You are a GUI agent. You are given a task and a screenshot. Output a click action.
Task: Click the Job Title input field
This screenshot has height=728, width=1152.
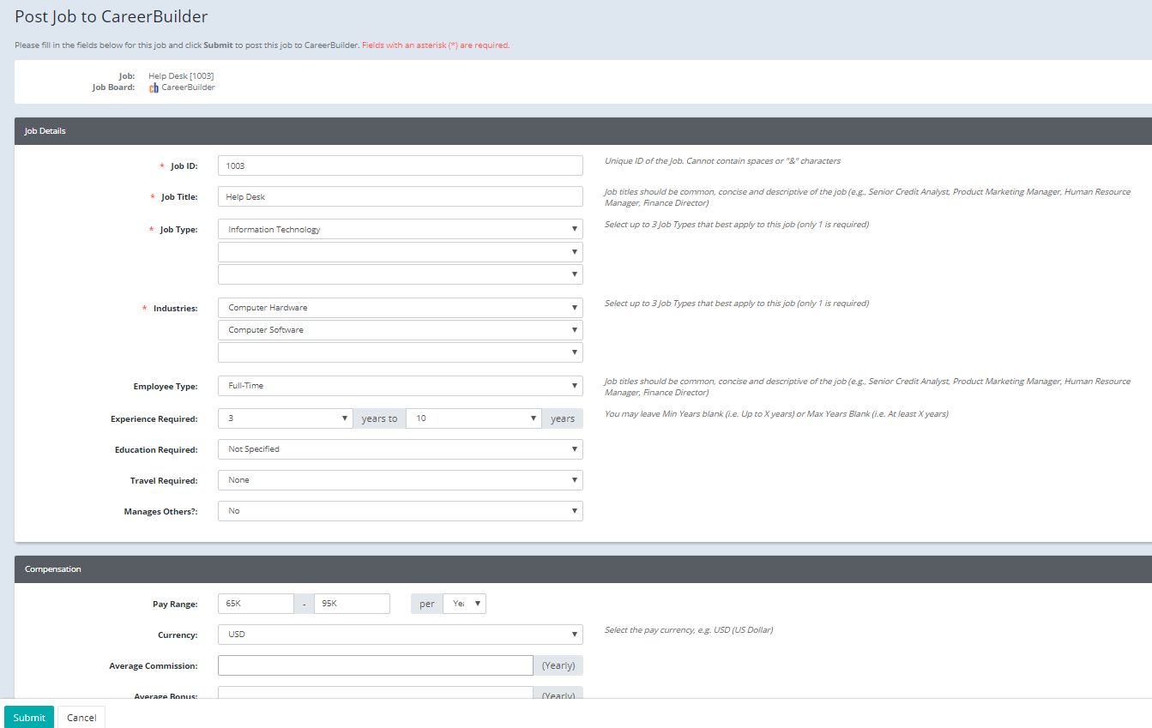[x=400, y=197]
